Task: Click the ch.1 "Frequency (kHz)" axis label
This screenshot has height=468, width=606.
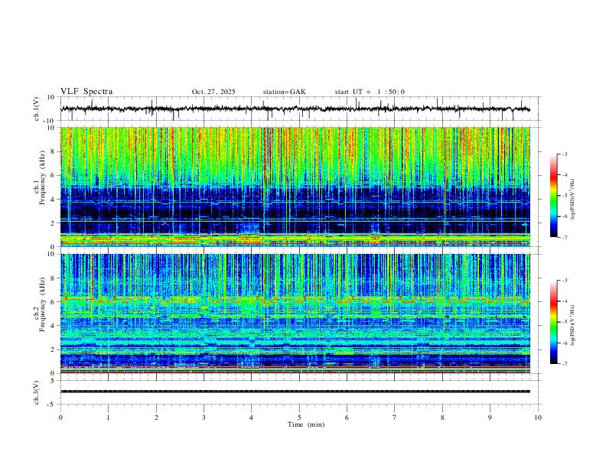Action: pos(42,177)
